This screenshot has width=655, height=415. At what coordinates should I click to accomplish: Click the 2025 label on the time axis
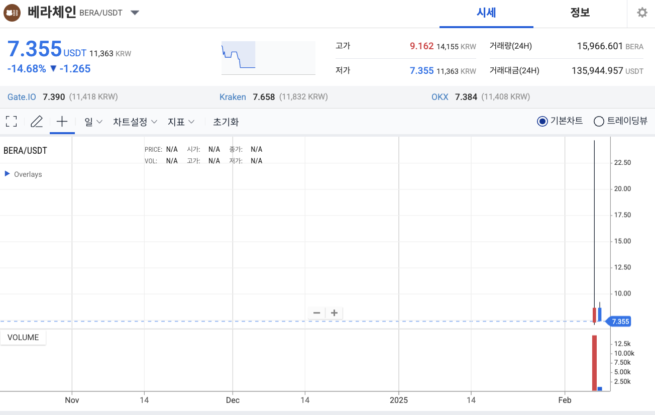pos(399,400)
